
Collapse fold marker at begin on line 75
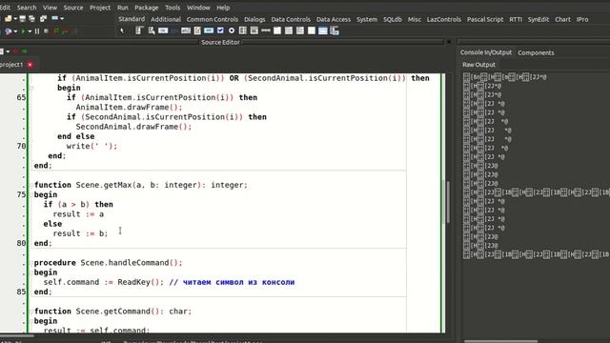31,194
